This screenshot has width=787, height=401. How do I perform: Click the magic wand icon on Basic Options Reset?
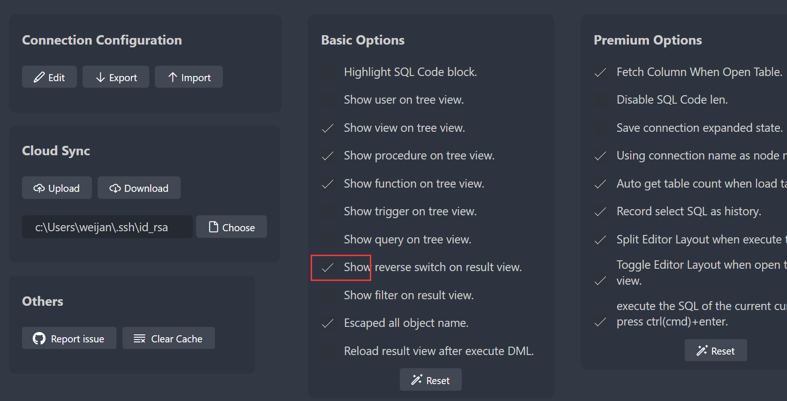click(x=417, y=379)
